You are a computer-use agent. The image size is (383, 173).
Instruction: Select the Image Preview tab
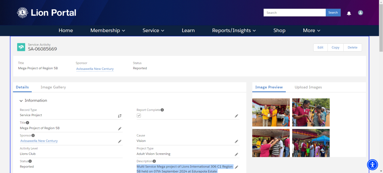pos(269,87)
